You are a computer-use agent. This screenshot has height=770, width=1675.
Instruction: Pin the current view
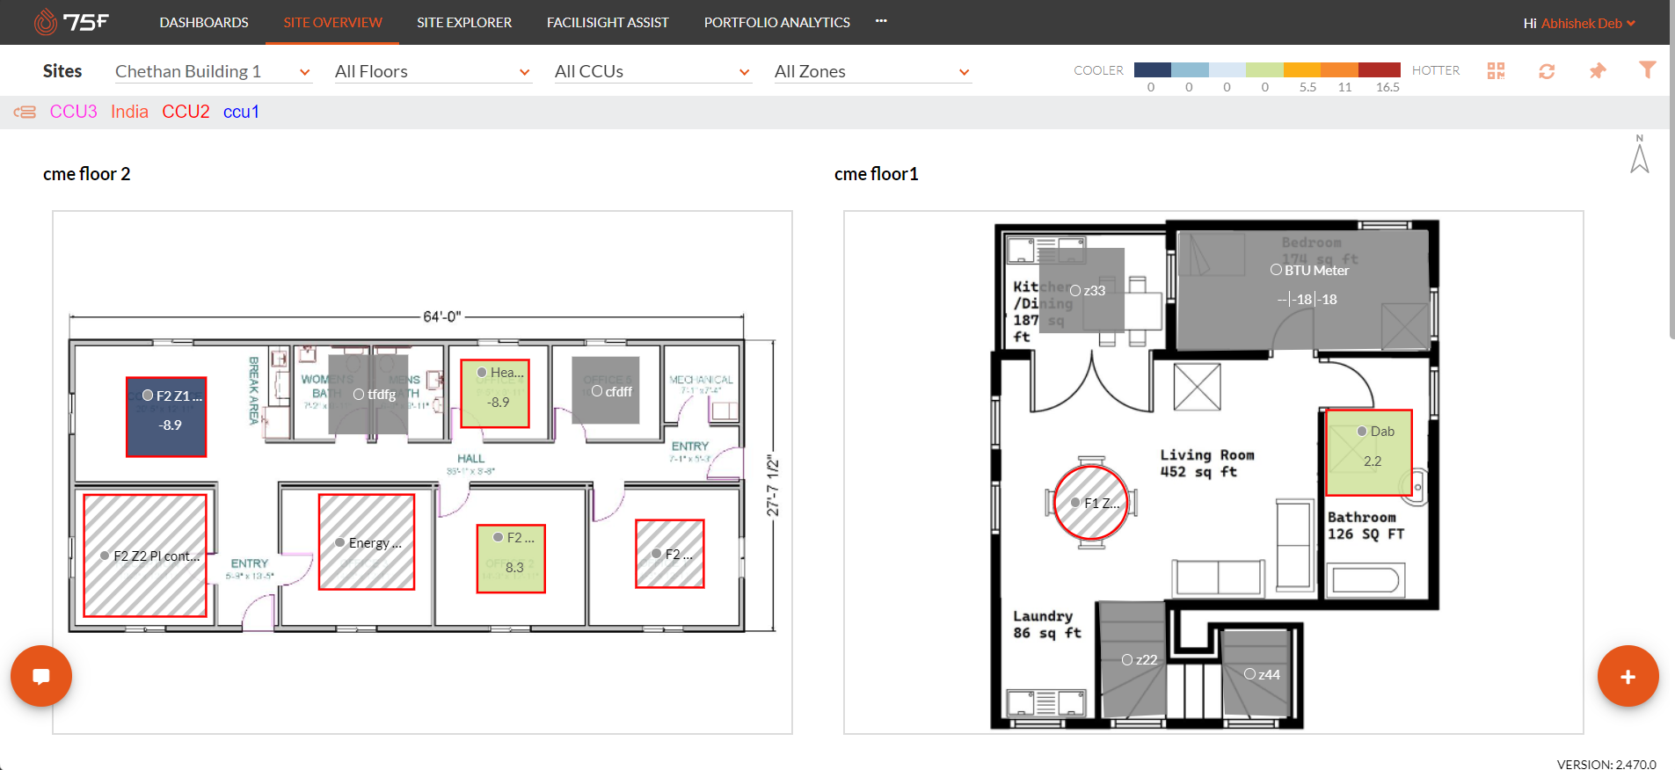click(x=1598, y=71)
